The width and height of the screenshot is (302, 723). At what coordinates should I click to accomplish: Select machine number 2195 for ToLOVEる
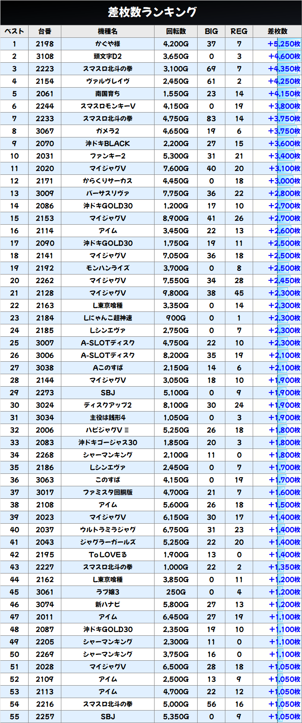click(45, 555)
